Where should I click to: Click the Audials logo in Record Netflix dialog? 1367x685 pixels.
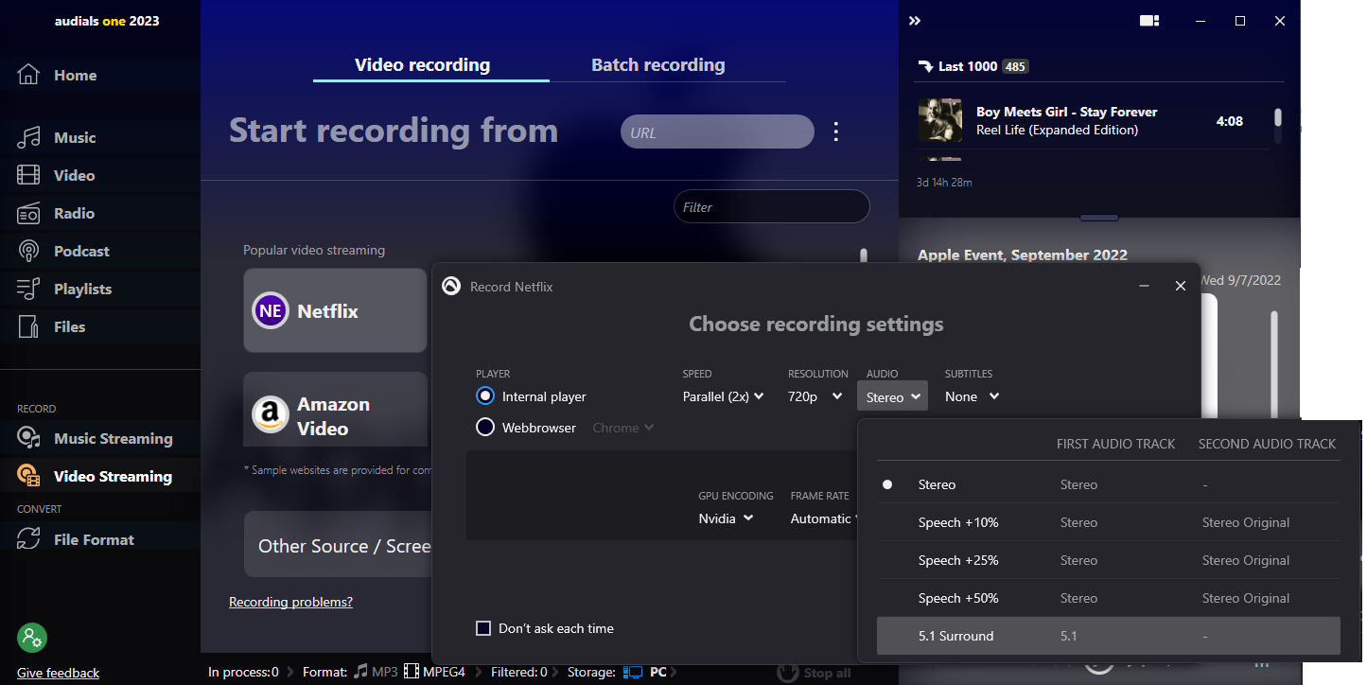click(x=451, y=287)
